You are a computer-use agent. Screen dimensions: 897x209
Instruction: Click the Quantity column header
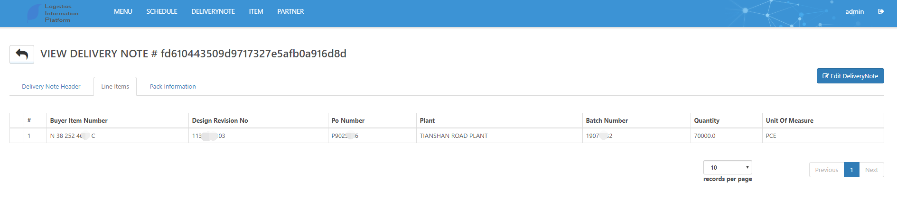pos(726,120)
